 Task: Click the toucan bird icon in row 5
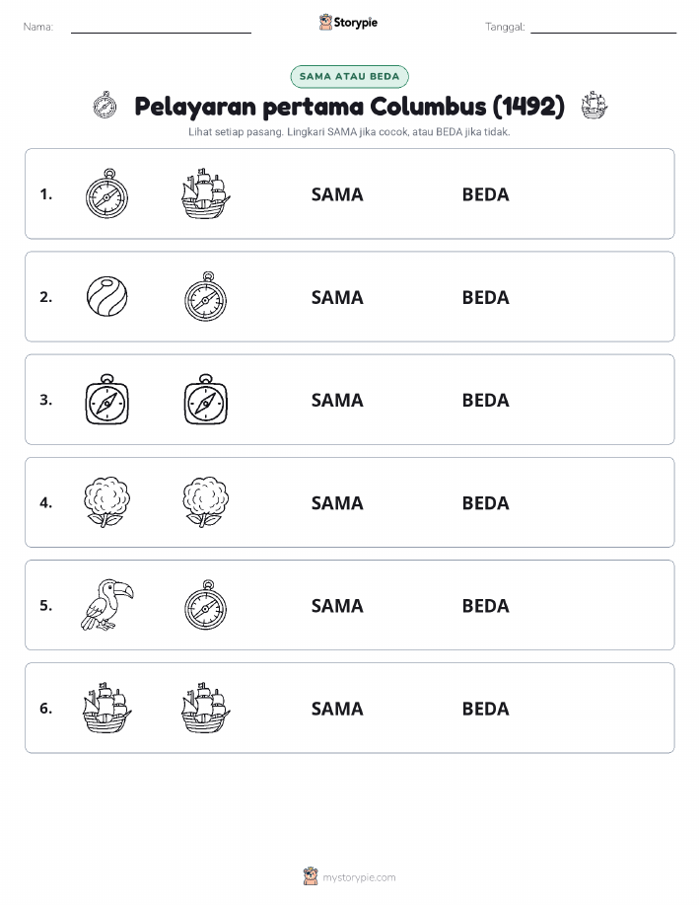pos(106,604)
